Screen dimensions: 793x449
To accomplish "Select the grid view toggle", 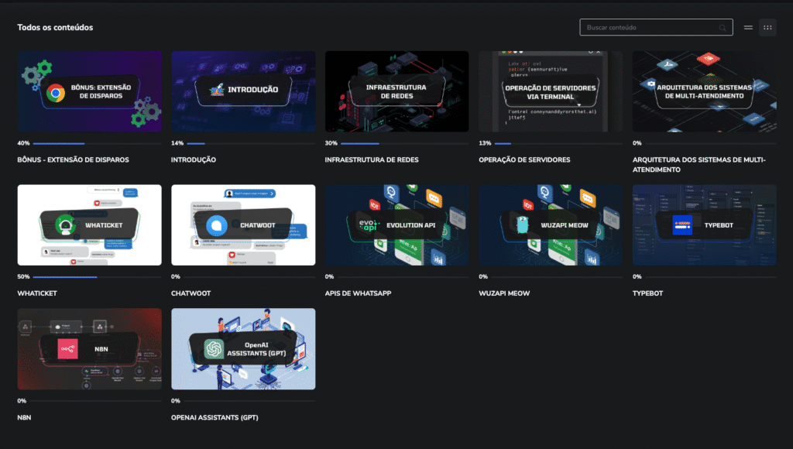I will coord(767,27).
